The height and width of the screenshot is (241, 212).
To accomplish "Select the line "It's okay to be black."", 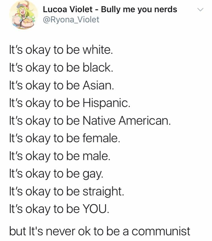I will 61,68.
